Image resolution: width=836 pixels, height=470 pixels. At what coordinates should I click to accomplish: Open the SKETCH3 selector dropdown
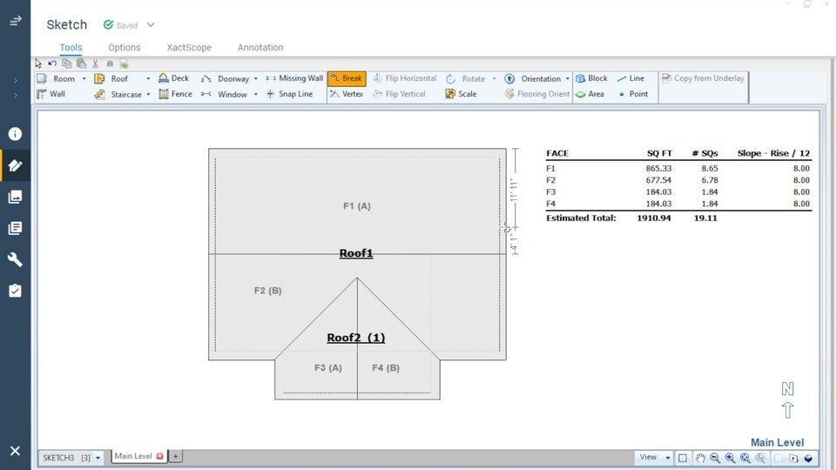98,458
